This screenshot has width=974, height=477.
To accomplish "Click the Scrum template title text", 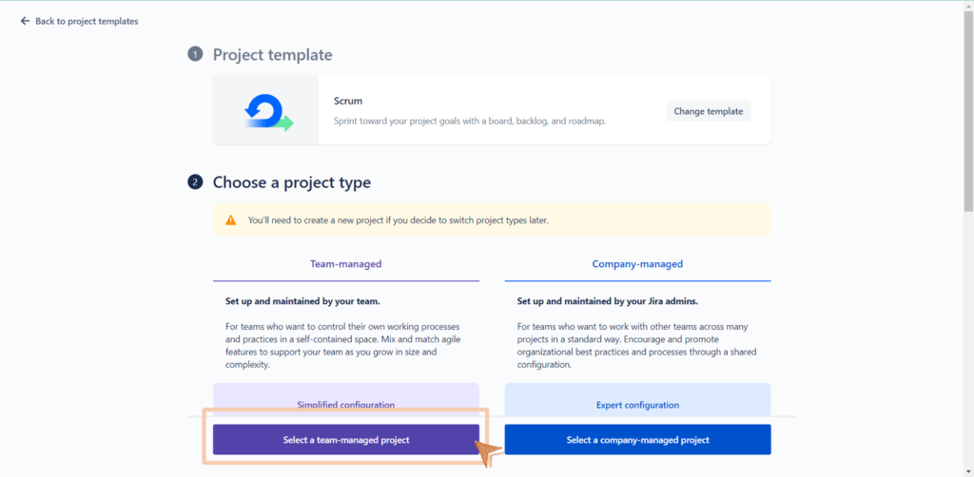I will tap(348, 101).
